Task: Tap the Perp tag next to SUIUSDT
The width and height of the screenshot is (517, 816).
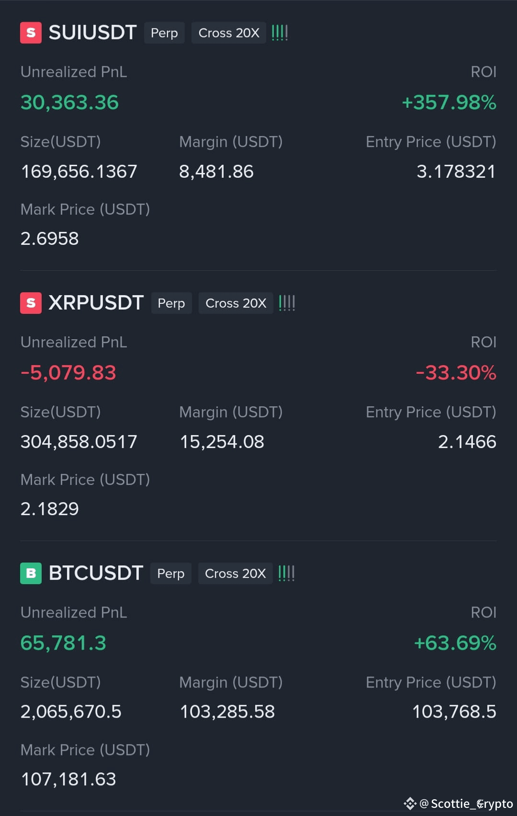Action: pos(164,33)
